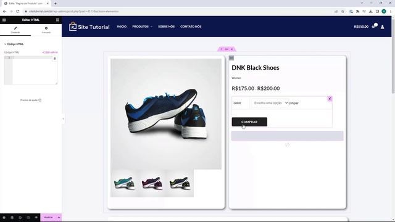Click the R$175.00 - R$200.00 price
This screenshot has height=222, width=395.
[x=256, y=88]
